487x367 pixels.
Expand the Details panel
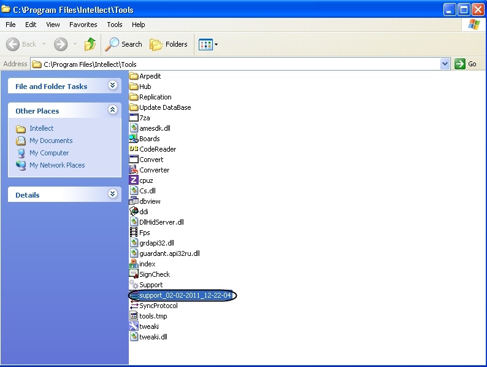pos(112,194)
